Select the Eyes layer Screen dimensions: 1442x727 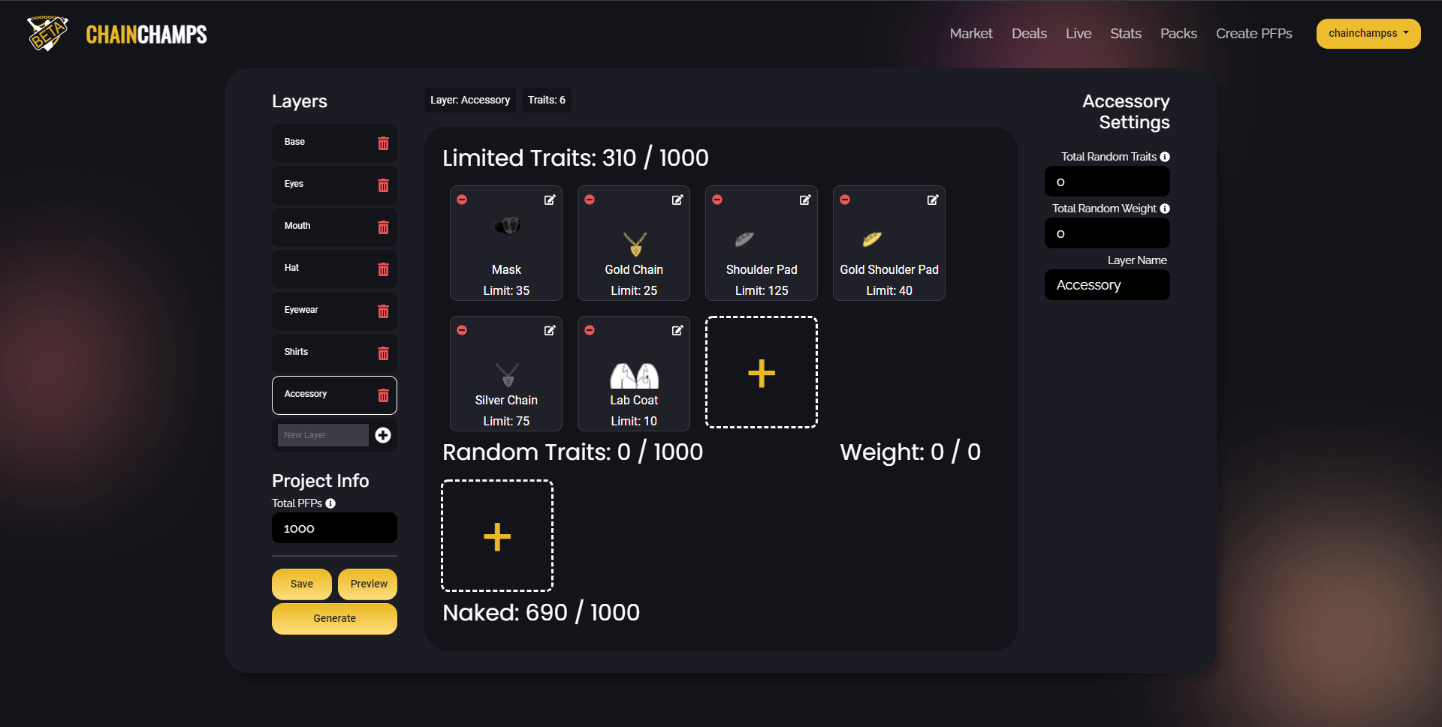pos(334,185)
